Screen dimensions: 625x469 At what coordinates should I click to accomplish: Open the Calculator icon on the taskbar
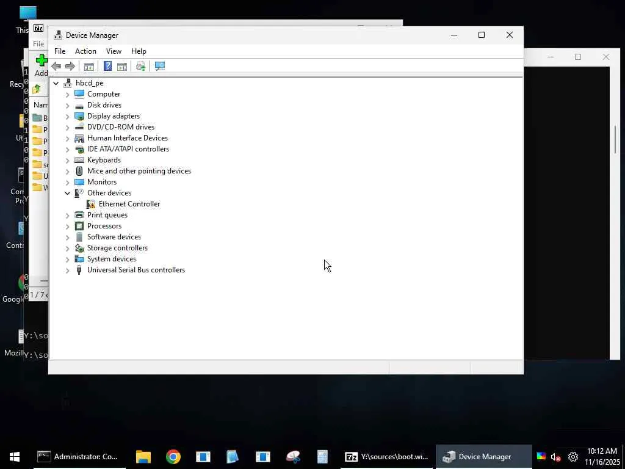[322, 457]
